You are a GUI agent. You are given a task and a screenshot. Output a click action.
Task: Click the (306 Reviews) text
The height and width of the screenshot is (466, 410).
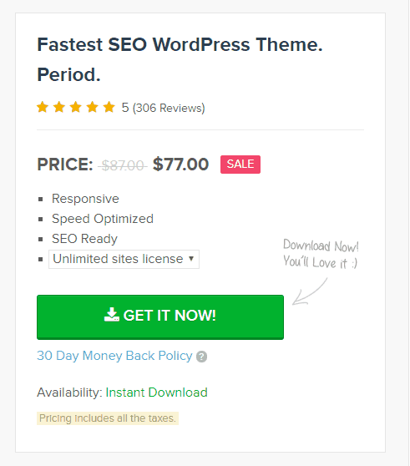pyautogui.click(x=169, y=108)
